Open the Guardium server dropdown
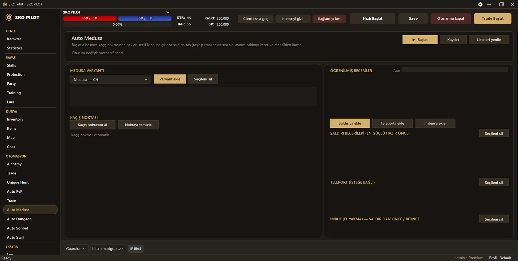518x261 pixels. pos(76,249)
